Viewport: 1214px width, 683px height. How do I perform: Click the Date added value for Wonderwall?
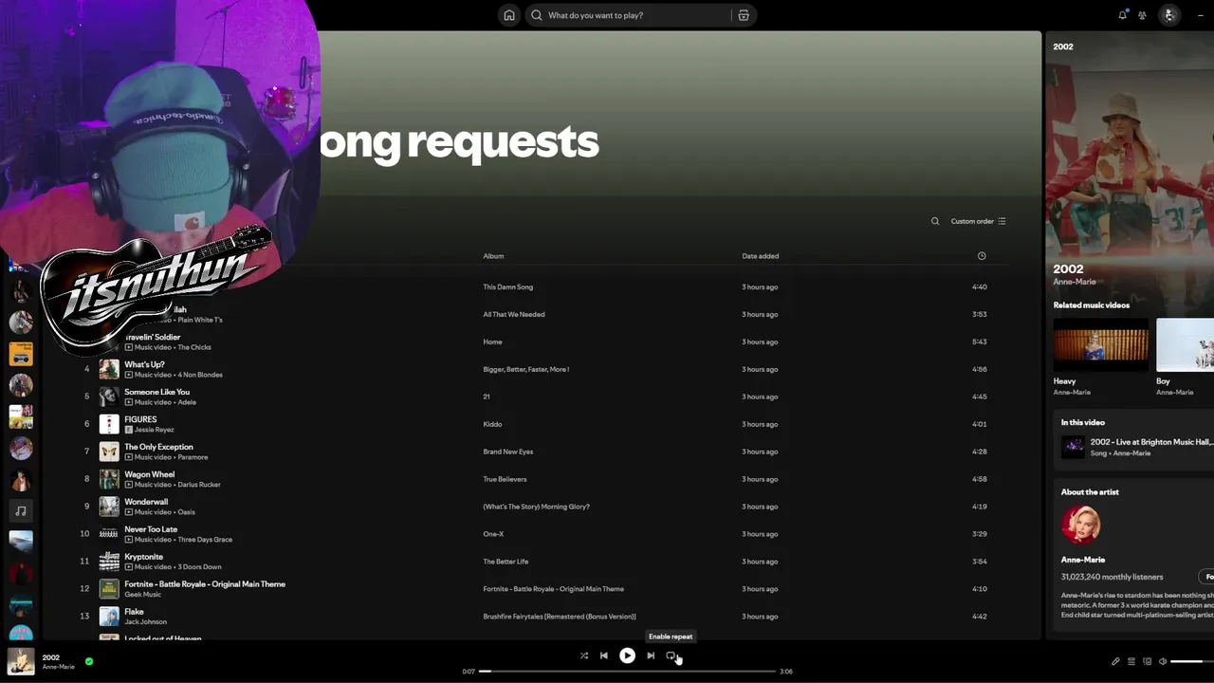point(760,508)
